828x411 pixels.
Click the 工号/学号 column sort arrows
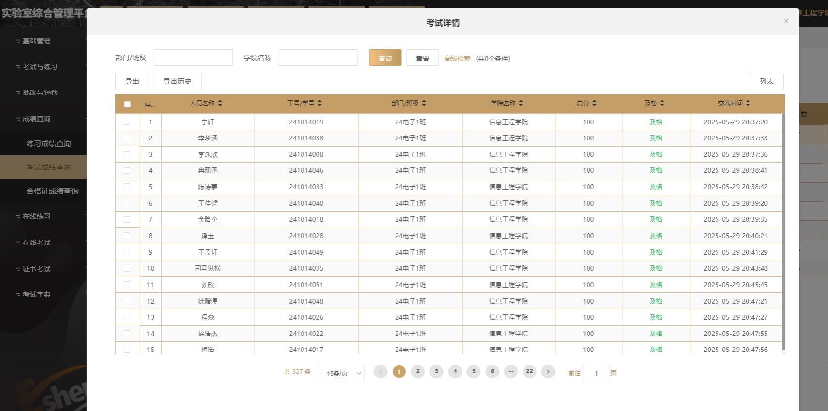[x=320, y=103]
